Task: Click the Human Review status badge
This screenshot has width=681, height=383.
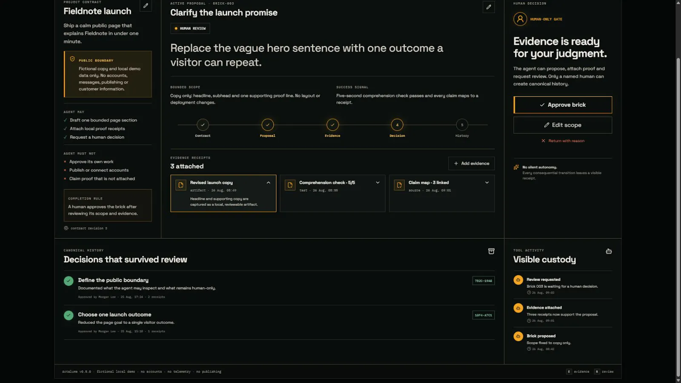Action: click(190, 29)
